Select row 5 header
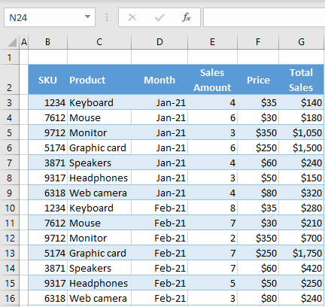The width and height of the screenshot is (325, 307). pos(10,132)
